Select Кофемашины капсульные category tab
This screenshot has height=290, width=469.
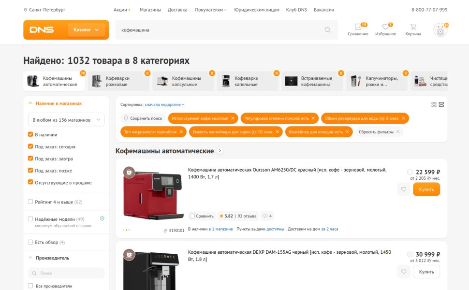[x=183, y=81]
